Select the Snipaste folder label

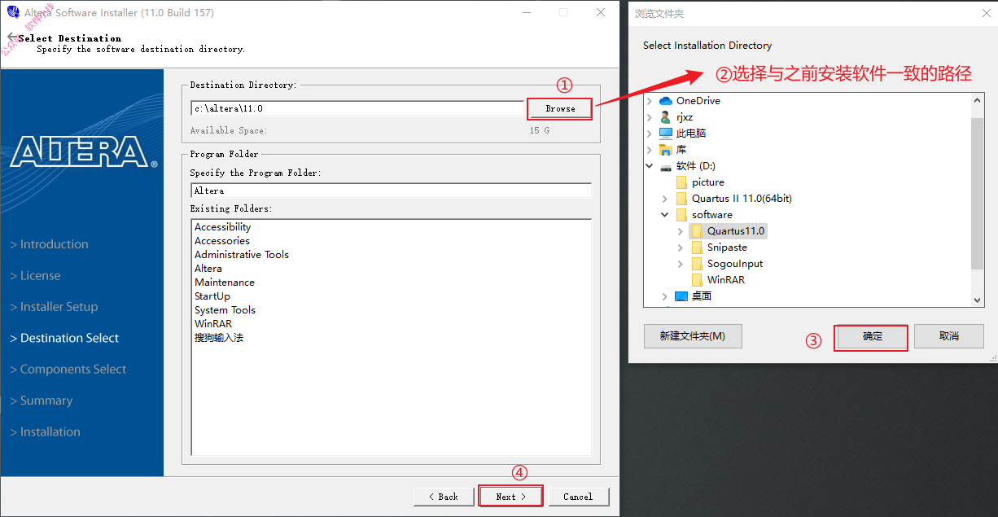pyautogui.click(x=727, y=248)
